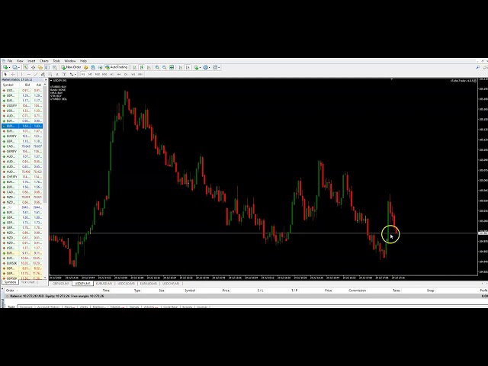The height and width of the screenshot is (366, 488).
Task: Click the New Chart icon in the toolbar
Action: coord(5,67)
